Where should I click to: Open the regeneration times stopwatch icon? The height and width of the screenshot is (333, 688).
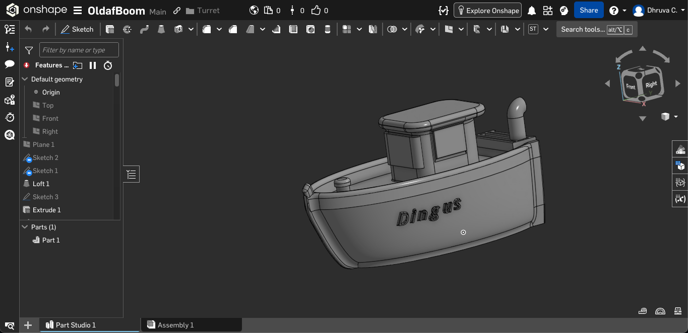[108, 65]
